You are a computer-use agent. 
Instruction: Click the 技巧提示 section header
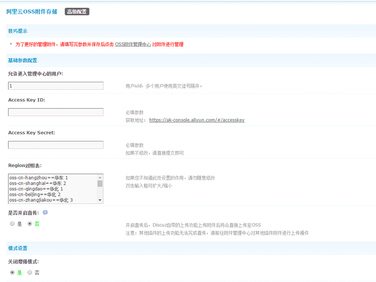(18, 31)
